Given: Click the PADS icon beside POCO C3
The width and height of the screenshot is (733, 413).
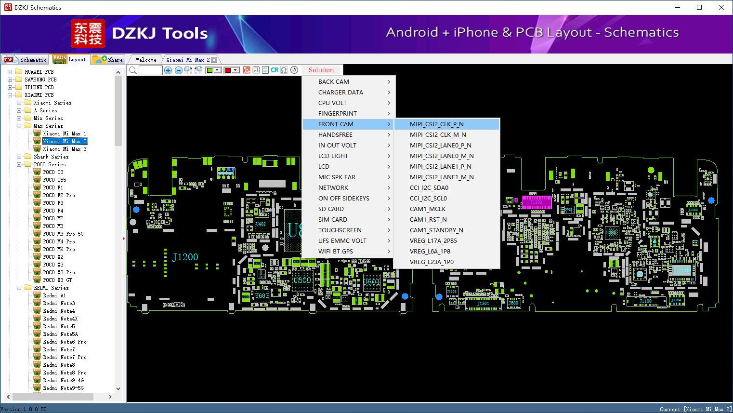Looking at the screenshot, I should (x=37, y=172).
